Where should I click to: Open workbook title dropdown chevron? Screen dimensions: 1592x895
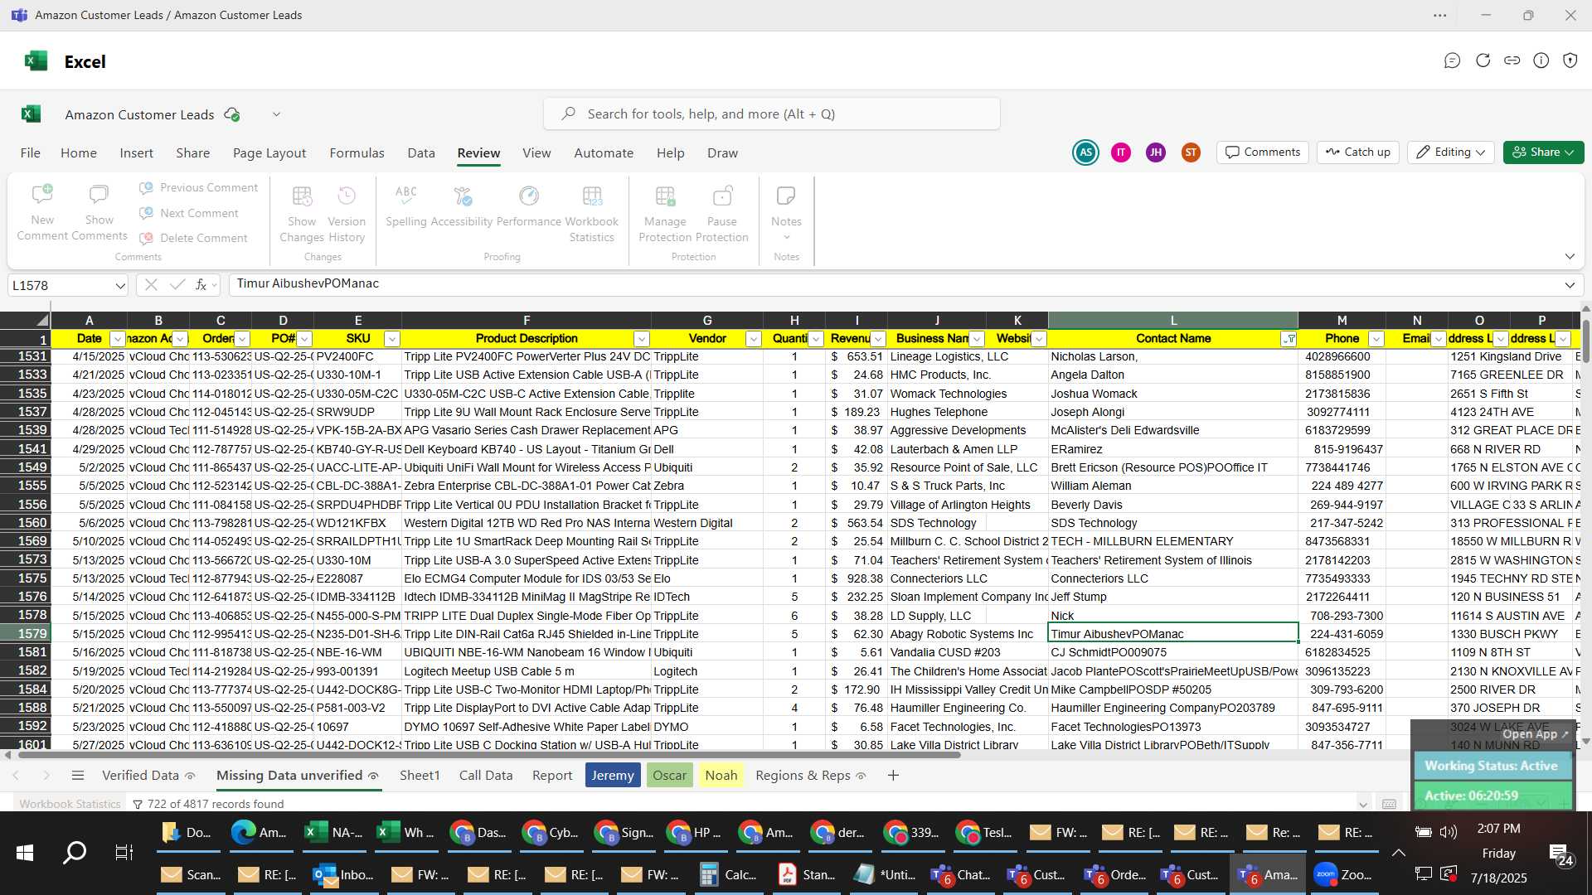point(276,114)
